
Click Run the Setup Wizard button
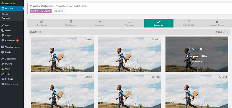coord(40,11)
